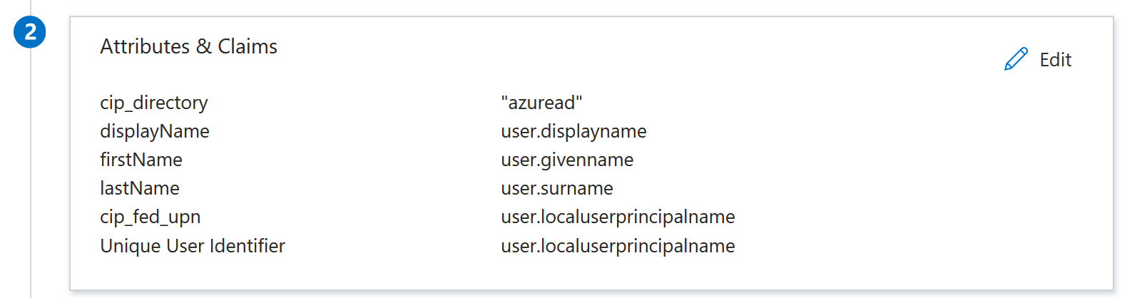Click the Unique User Identifier value

point(618,246)
